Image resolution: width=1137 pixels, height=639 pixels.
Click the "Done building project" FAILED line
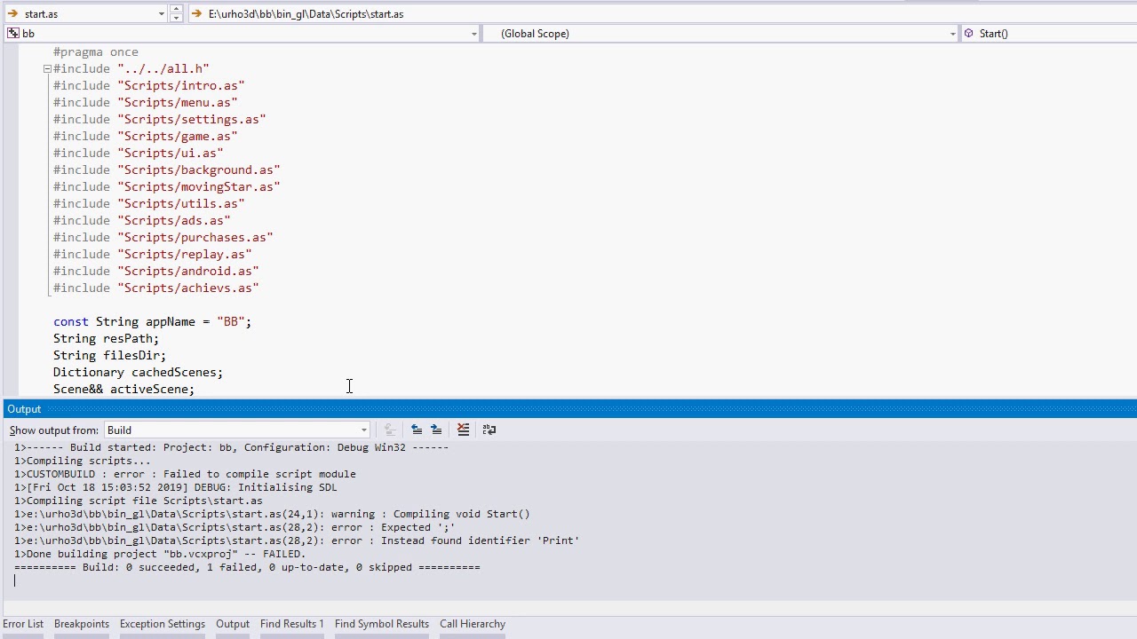click(x=160, y=554)
